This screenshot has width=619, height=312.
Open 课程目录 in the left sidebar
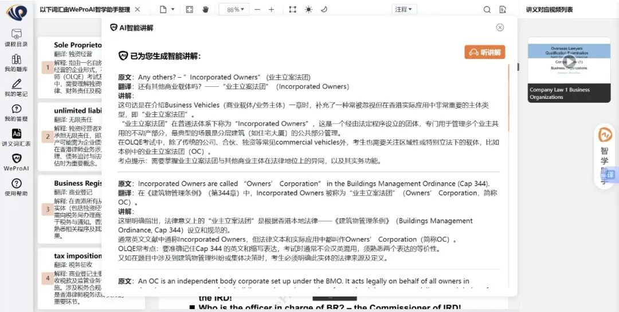pyautogui.click(x=16, y=38)
